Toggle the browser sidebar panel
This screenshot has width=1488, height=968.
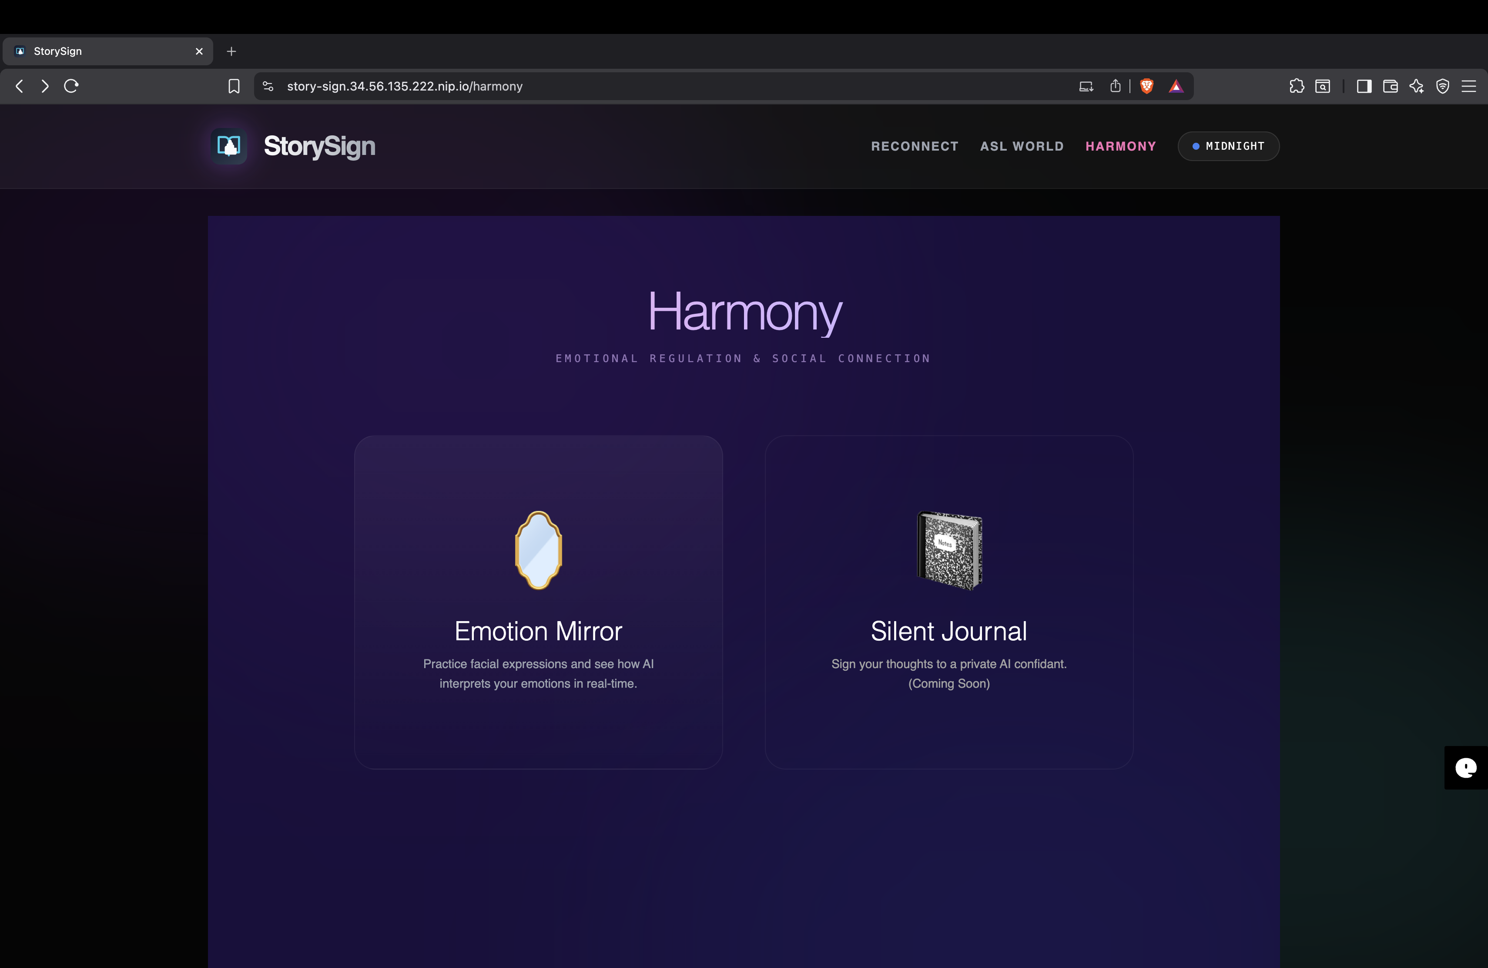point(1364,86)
